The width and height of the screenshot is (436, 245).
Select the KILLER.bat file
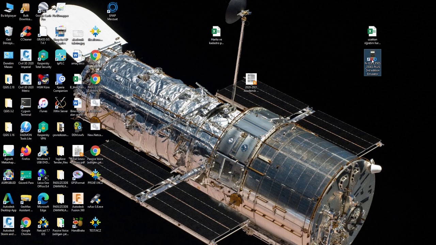(x=95, y=105)
